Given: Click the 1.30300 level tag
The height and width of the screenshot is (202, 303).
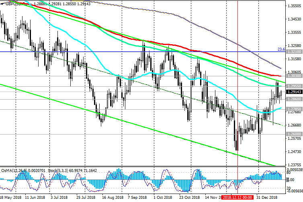Looking at the screenshot, I should [x=294, y=76].
